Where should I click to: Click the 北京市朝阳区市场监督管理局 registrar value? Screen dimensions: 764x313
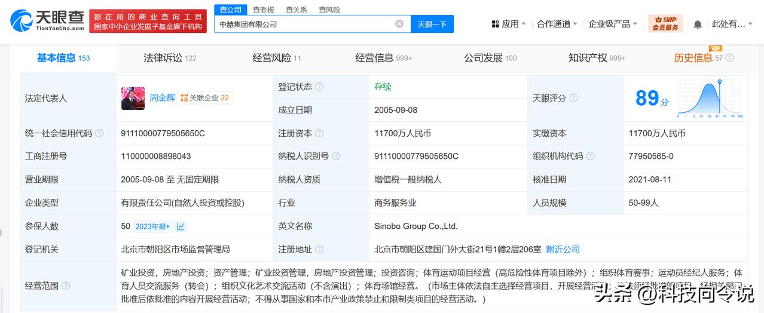tap(175, 249)
